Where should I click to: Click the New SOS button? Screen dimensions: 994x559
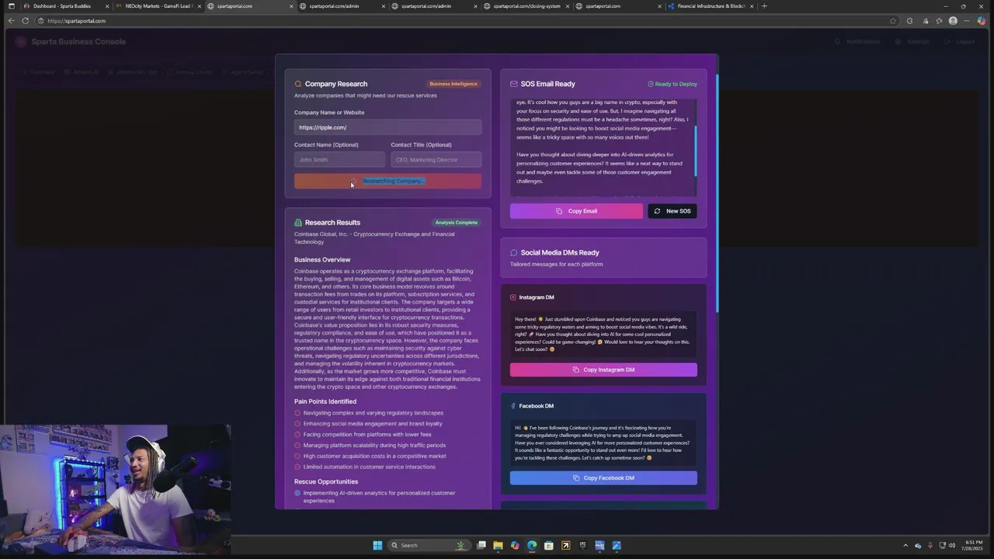pyautogui.click(x=673, y=211)
